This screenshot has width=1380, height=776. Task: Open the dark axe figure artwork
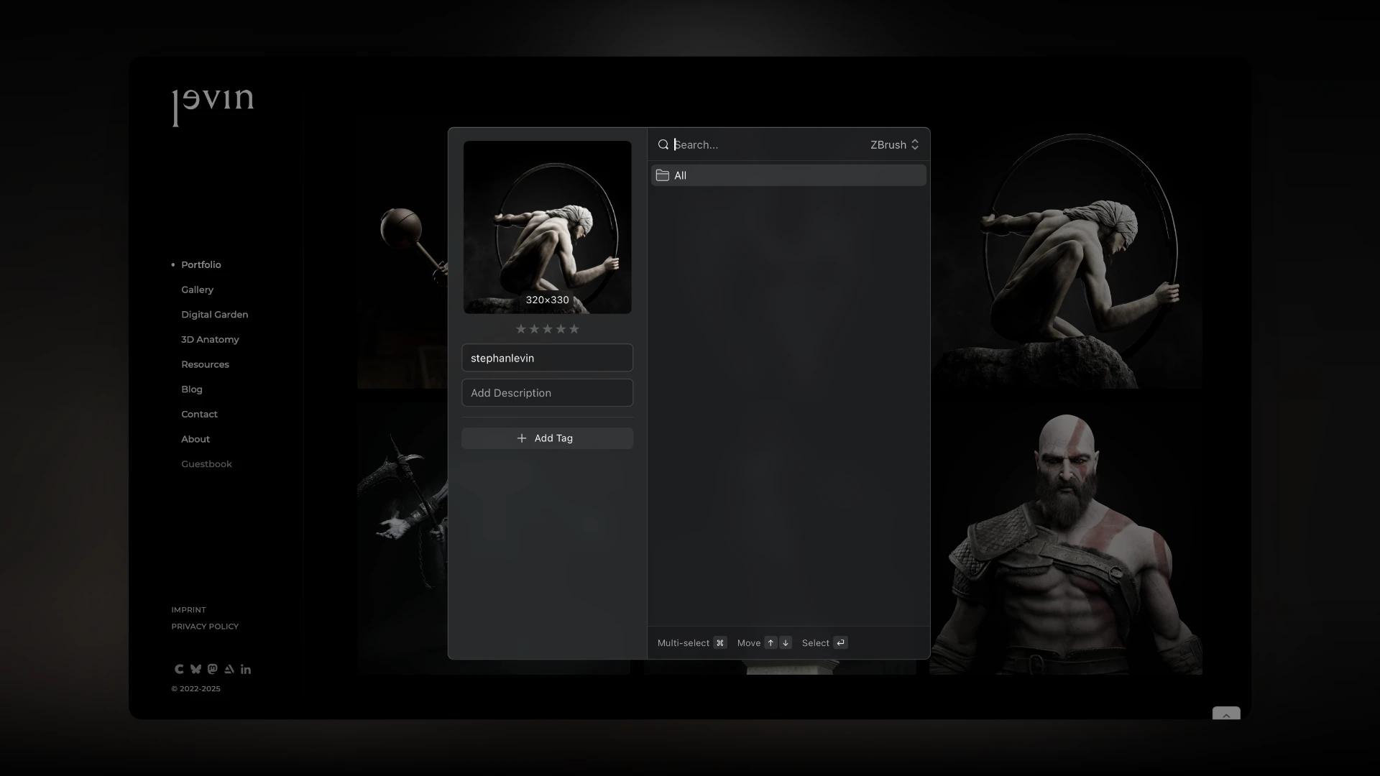pos(402,539)
